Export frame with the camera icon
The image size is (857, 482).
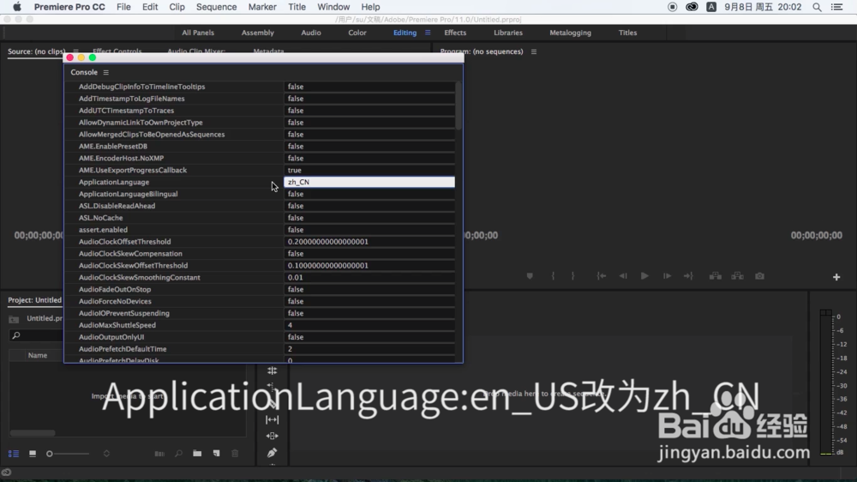click(759, 276)
